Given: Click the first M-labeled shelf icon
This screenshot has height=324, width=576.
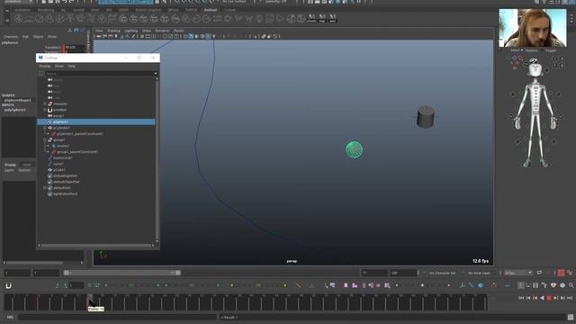Looking at the screenshot, I should pos(311,18).
